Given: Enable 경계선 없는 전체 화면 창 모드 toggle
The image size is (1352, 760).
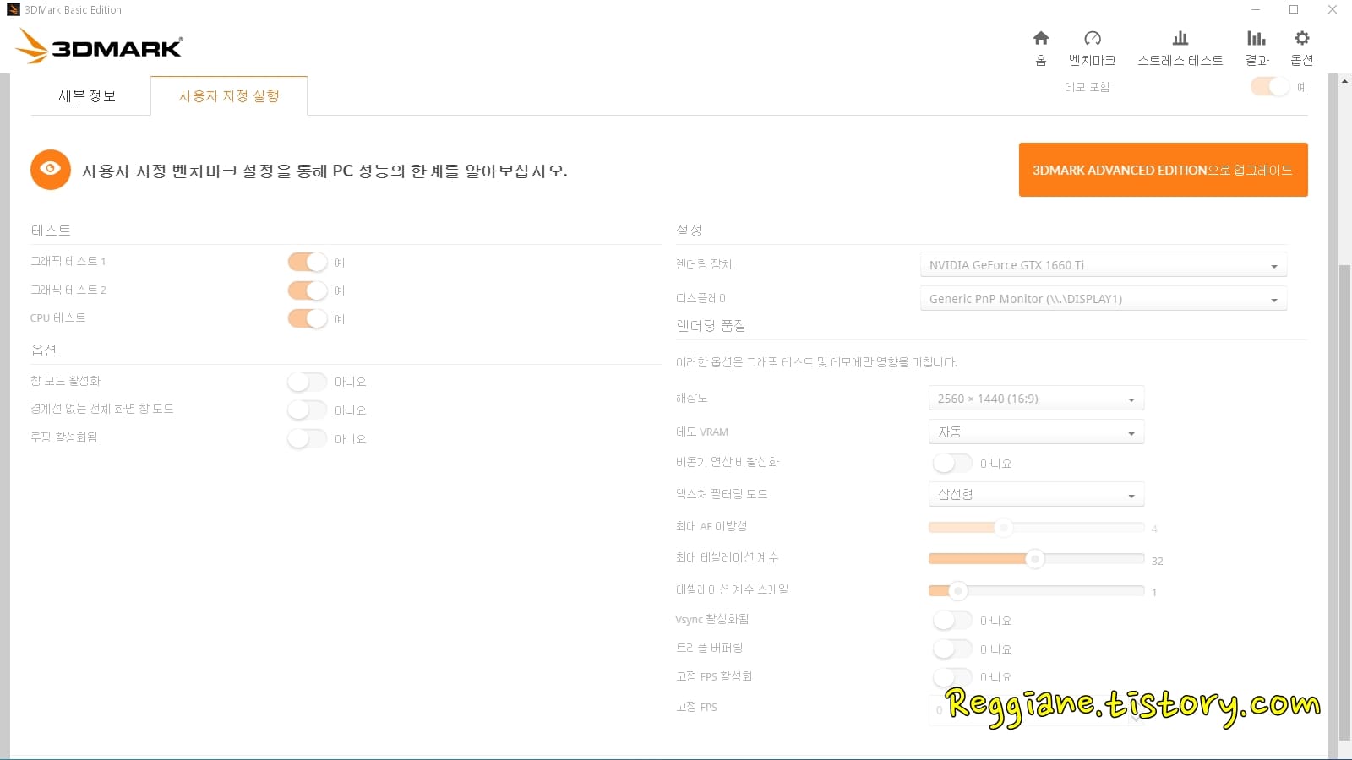Looking at the screenshot, I should 308,410.
